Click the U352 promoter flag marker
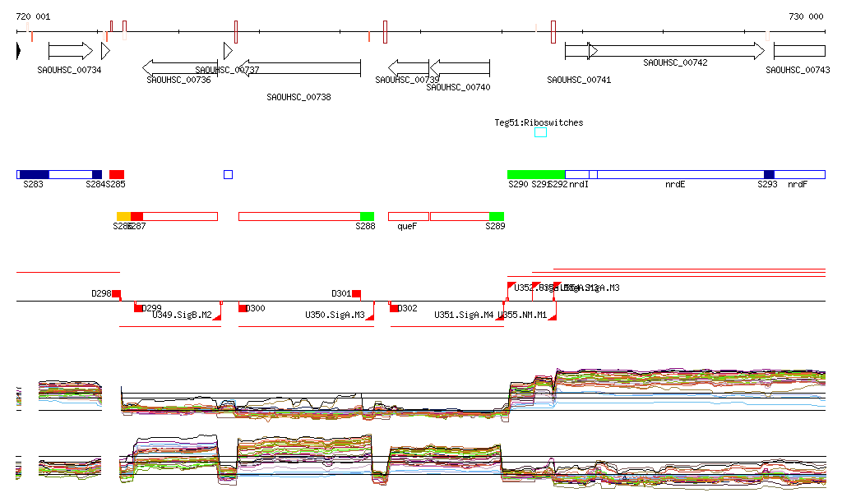 (x=511, y=285)
